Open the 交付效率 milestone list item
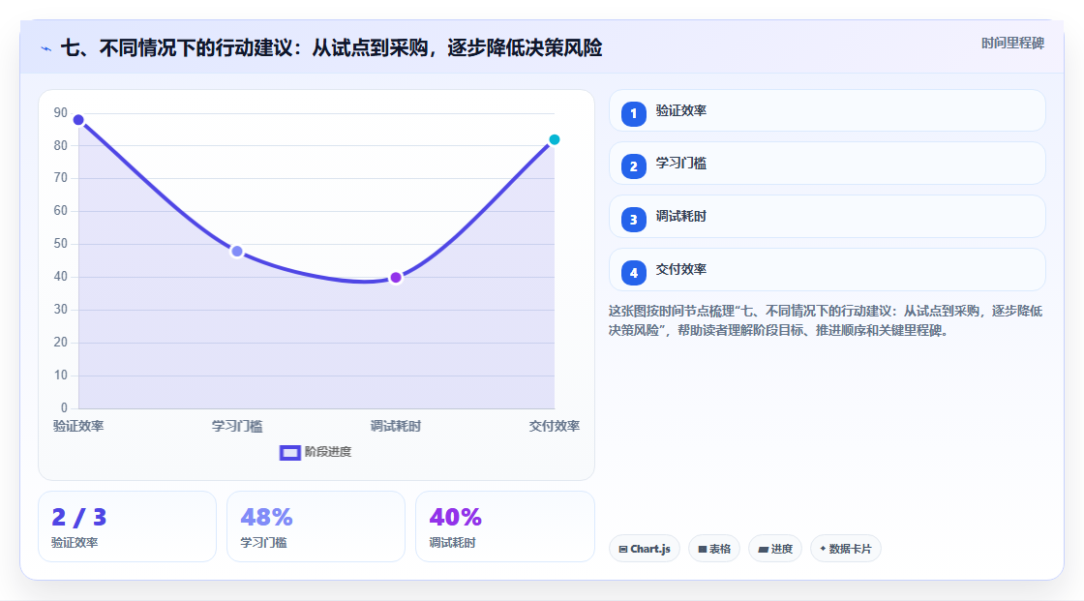Screen dimensions: 1084x601 (827, 270)
